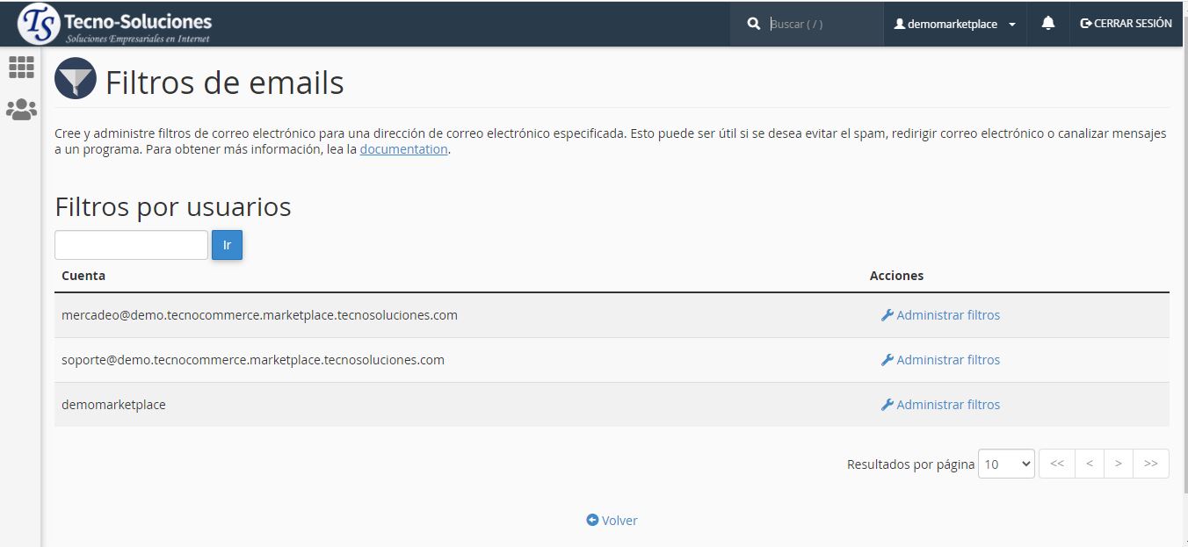Open the documentation link
The width and height of the screenshot is (1188, 547).
click(403, 149)
